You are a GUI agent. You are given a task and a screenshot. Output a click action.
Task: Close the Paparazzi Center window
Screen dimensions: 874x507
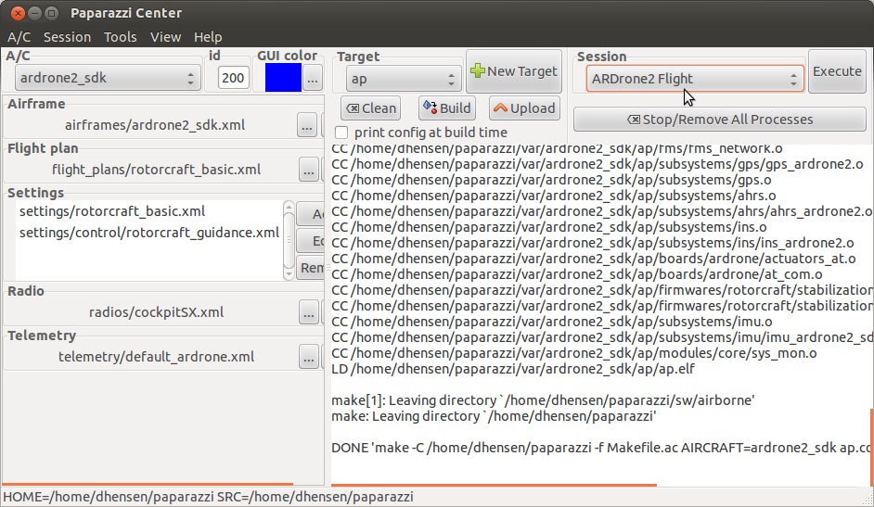pos(18,13)
